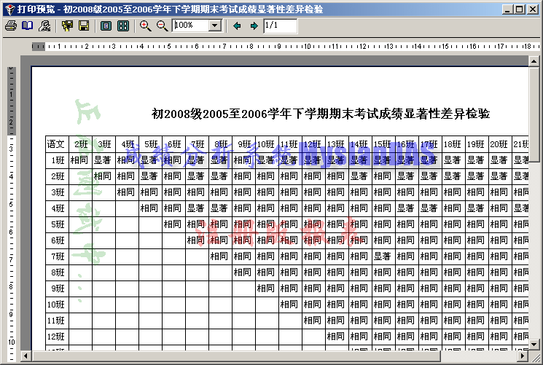Viewport: 543px width, 365px height.
Task: Click the floppy disk save icon
Action: pos(84,25)
